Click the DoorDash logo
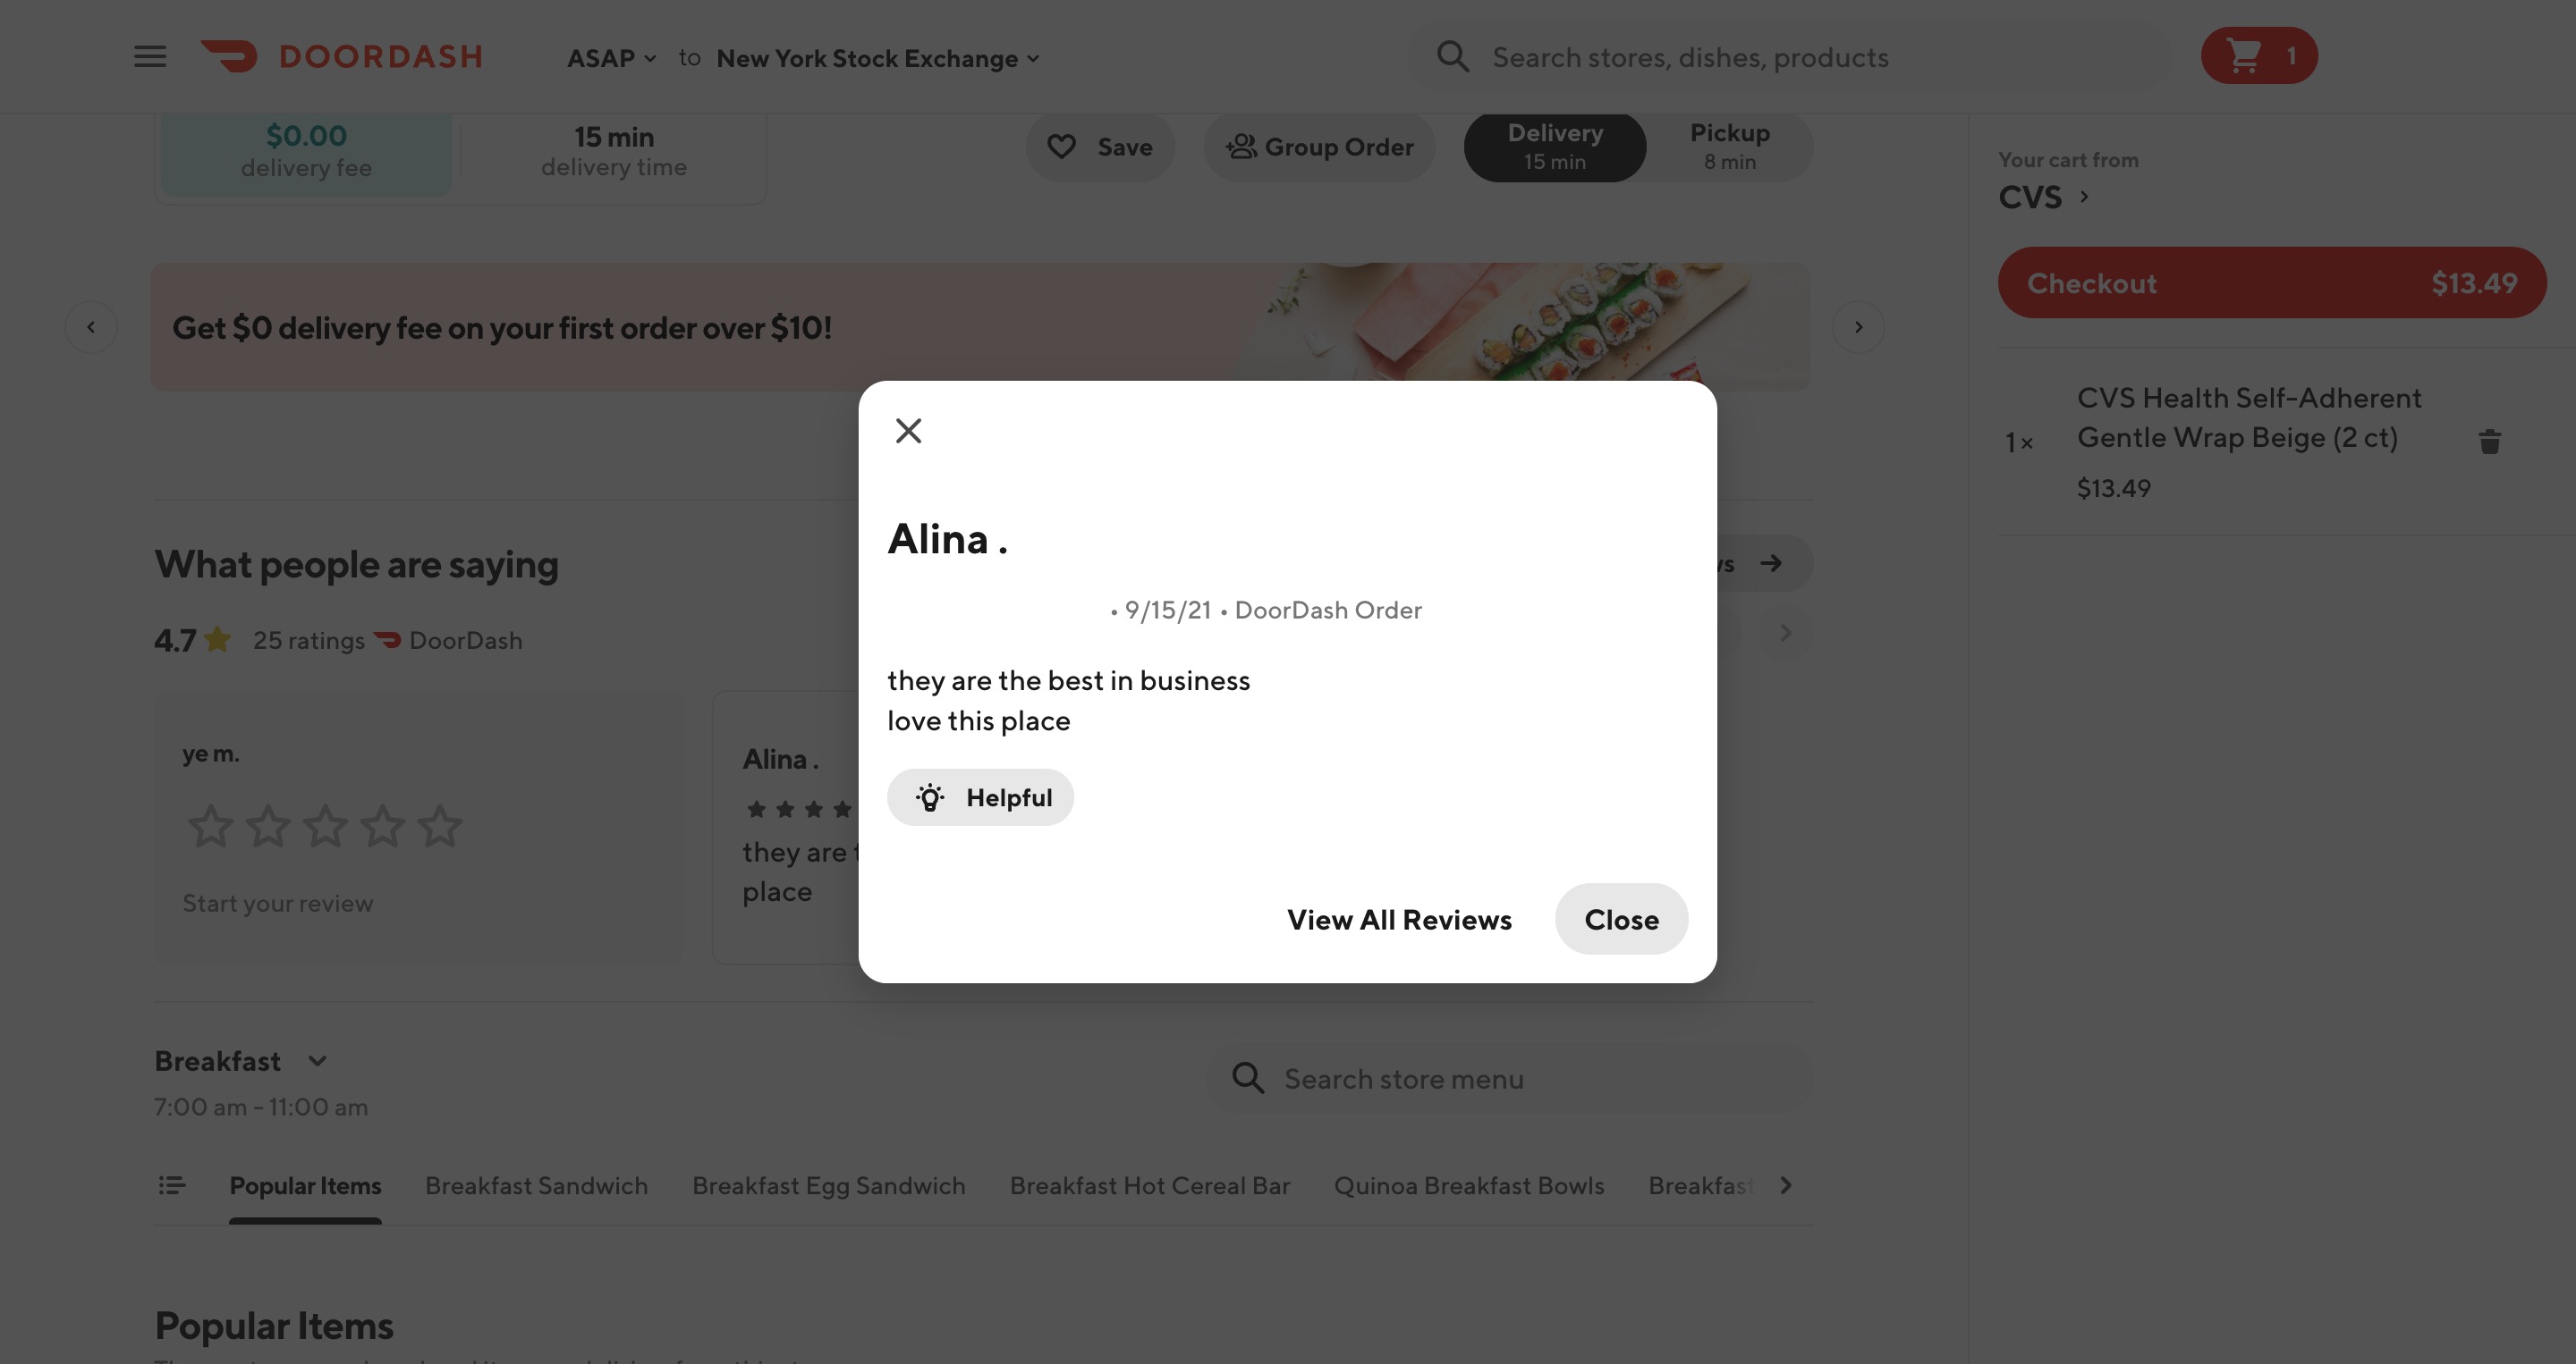 tap(342, 57)
